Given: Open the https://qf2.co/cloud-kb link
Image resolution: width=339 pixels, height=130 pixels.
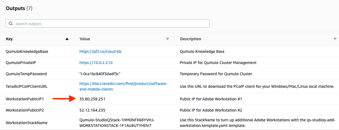Looking at the screenshot, I should [x=100, y=51].
